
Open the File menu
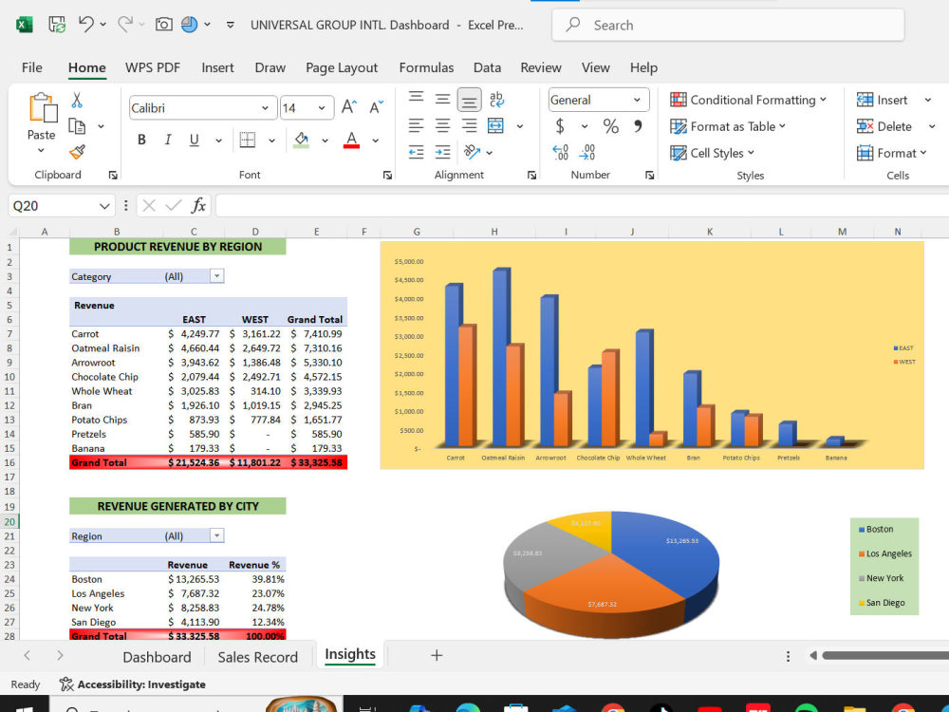click(32, 67)
